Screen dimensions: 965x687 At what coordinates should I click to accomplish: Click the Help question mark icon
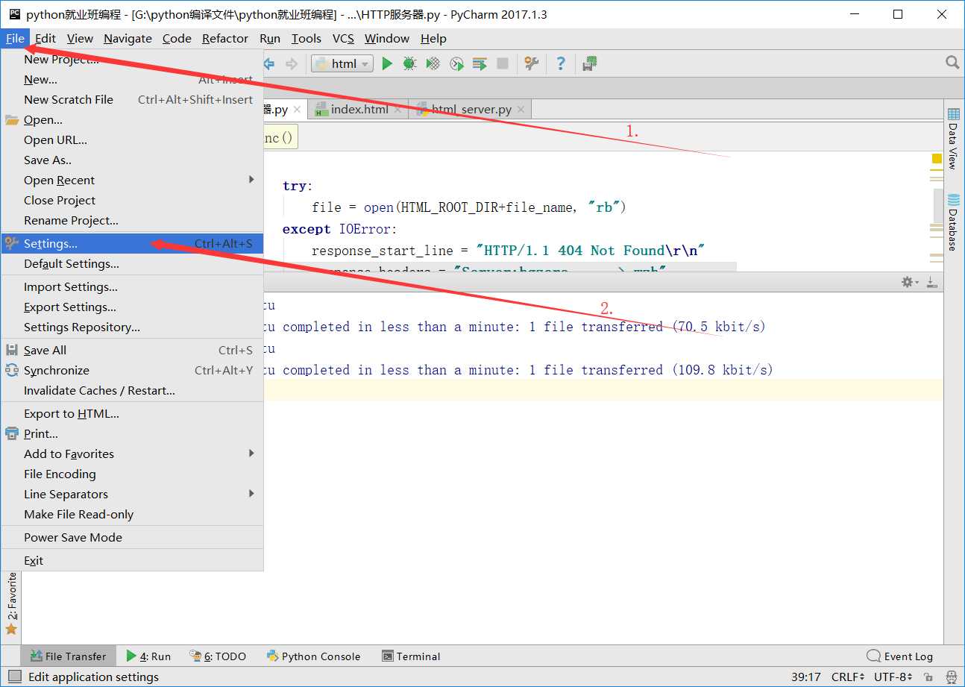coord(561,64)
